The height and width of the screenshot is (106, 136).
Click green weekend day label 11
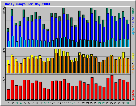click(x=48, y=103)
